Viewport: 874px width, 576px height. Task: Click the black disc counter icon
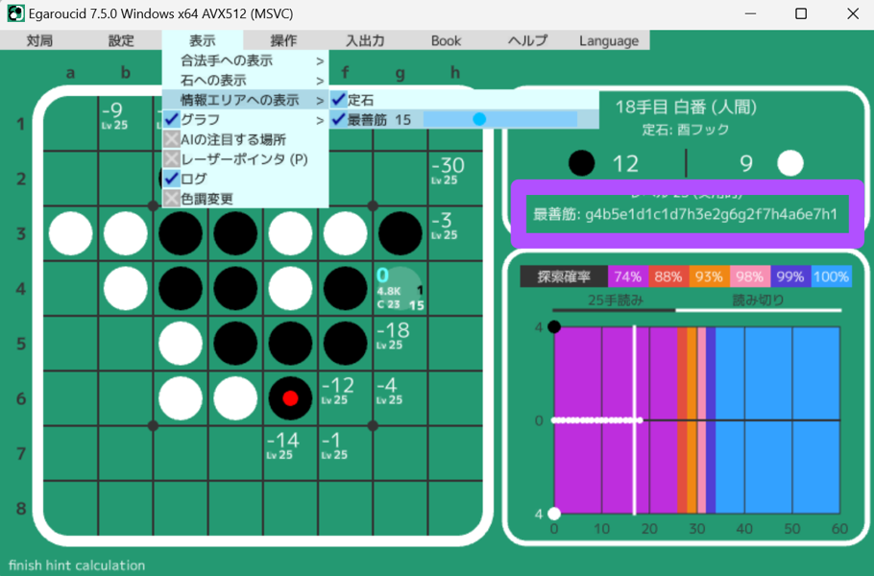coord(581,164)
